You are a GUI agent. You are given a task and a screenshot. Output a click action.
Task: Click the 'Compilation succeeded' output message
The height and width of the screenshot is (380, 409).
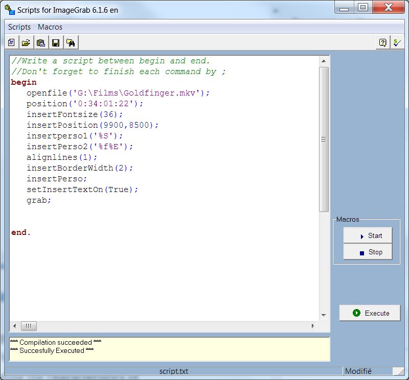coord(56,342)
